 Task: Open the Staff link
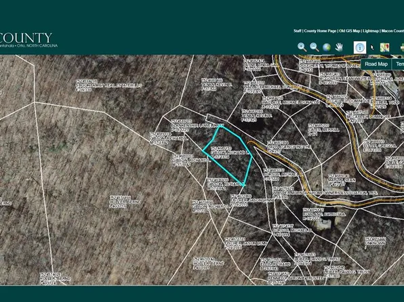[x=298, y=31]
